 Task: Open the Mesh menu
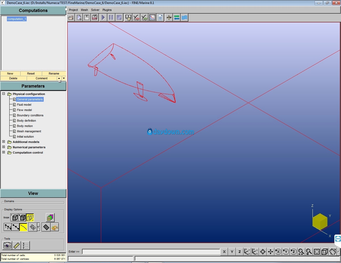pos(84,10)
